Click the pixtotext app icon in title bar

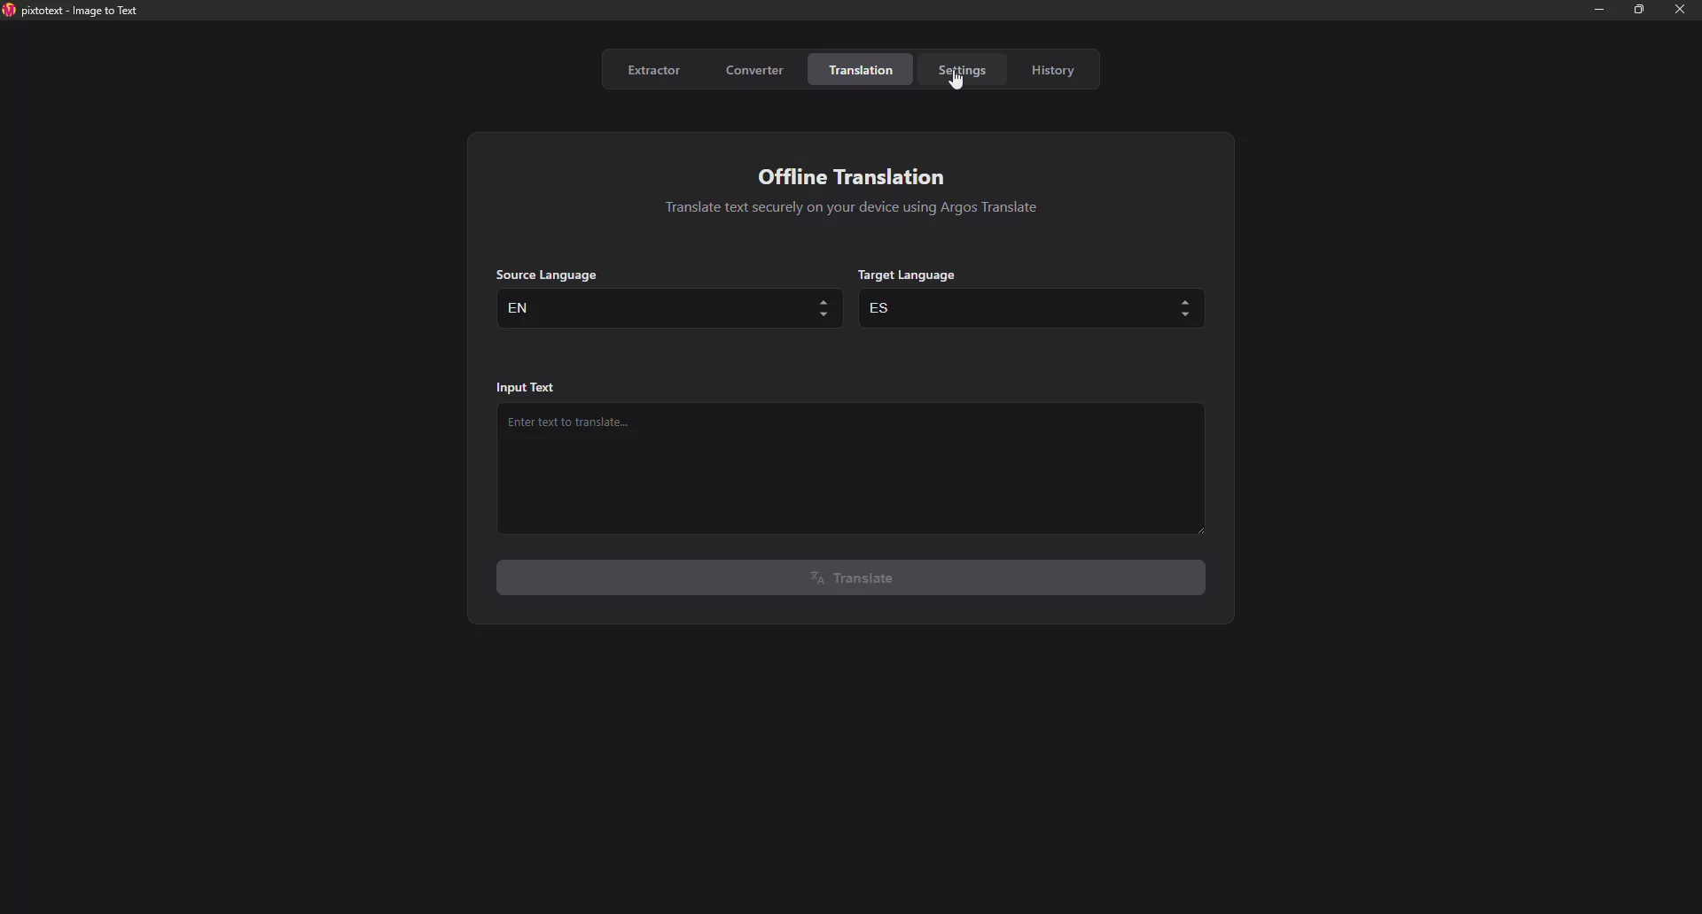[x=9, y=11]
